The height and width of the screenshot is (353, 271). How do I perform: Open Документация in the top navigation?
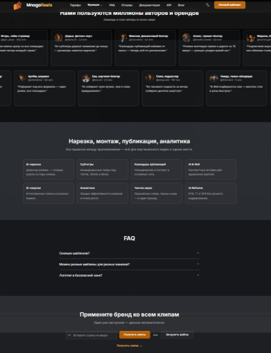(x=149, y=5)
